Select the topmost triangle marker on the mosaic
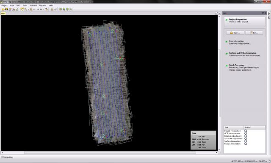 tap(112, 31)
